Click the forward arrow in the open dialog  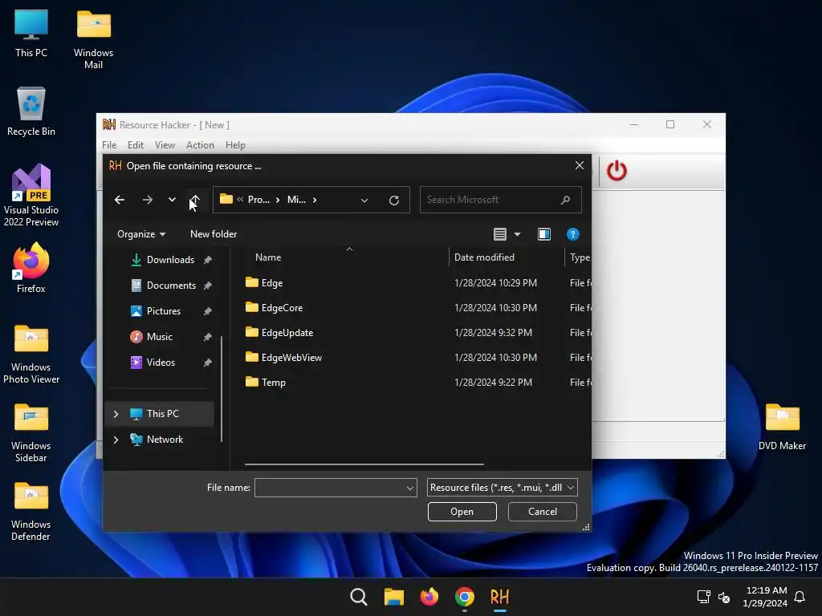pos(148,200)
